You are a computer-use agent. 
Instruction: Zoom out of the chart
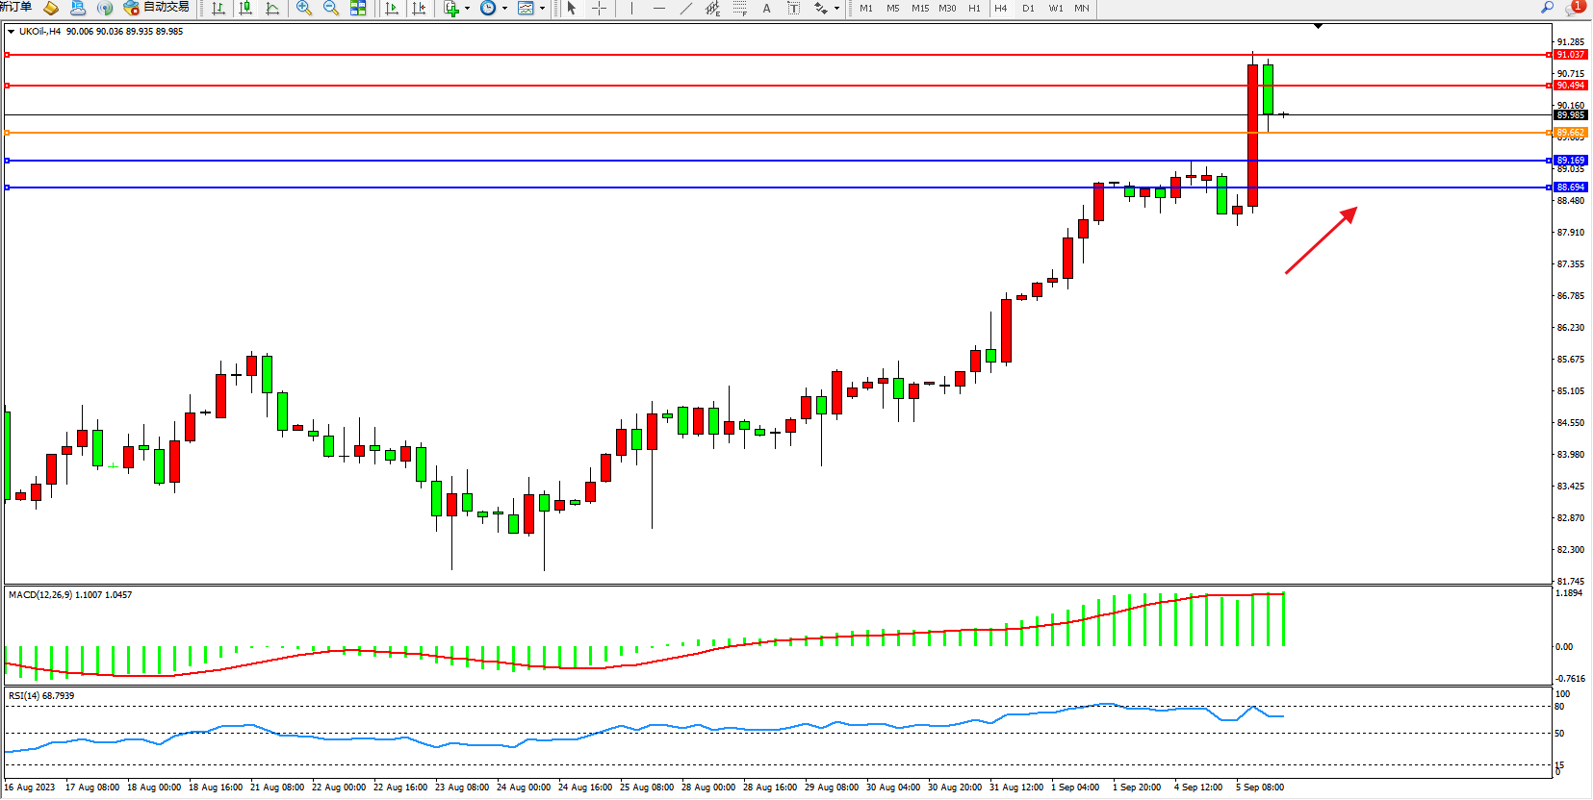(x=331, y=9)
